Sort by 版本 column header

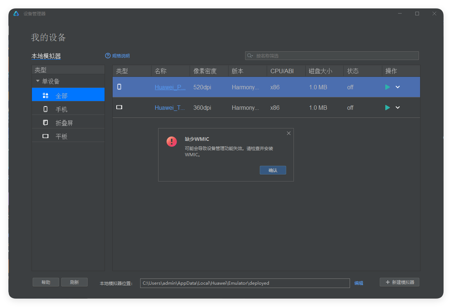click(x=248, y=71)
